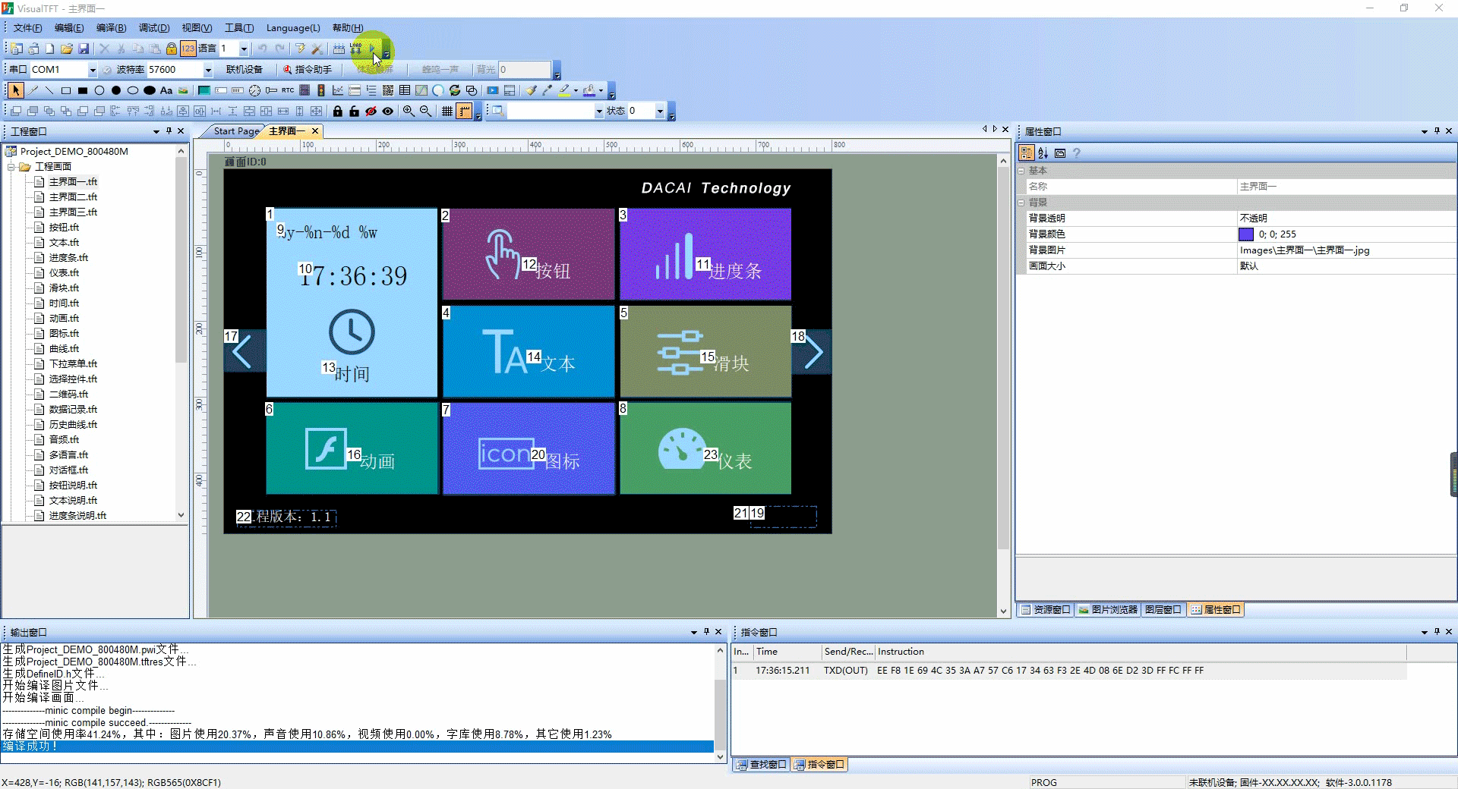The height and width of the screenshot is (789, 1458).
Task: Toggle control visibility eye icon
Action: click(x=388, y=111)
